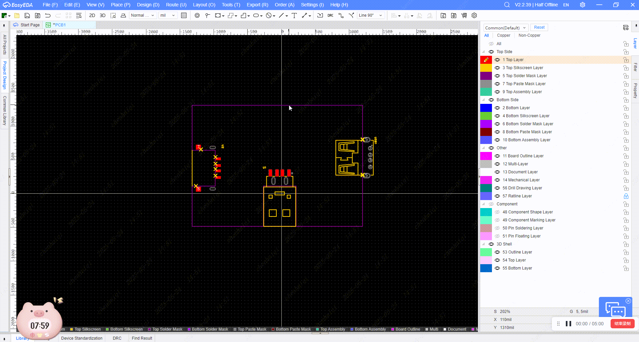
Task: Open the Line 90° routing angle dropdown
Action: point(371,15)
